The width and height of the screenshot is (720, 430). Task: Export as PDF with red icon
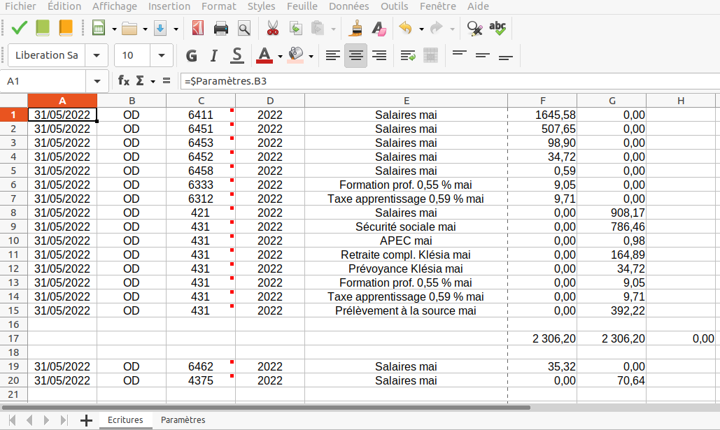198,29
